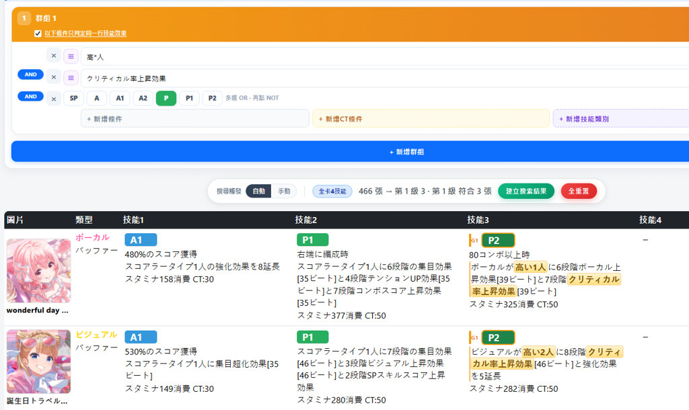Click the スタミナ377消費 CT:50 text
This screenshot has width=689, height=410.
tap(341, 315)
